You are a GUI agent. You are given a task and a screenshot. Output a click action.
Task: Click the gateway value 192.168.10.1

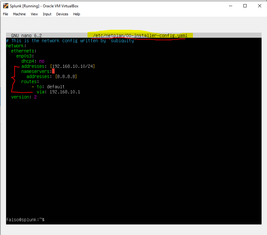(65, 92)
